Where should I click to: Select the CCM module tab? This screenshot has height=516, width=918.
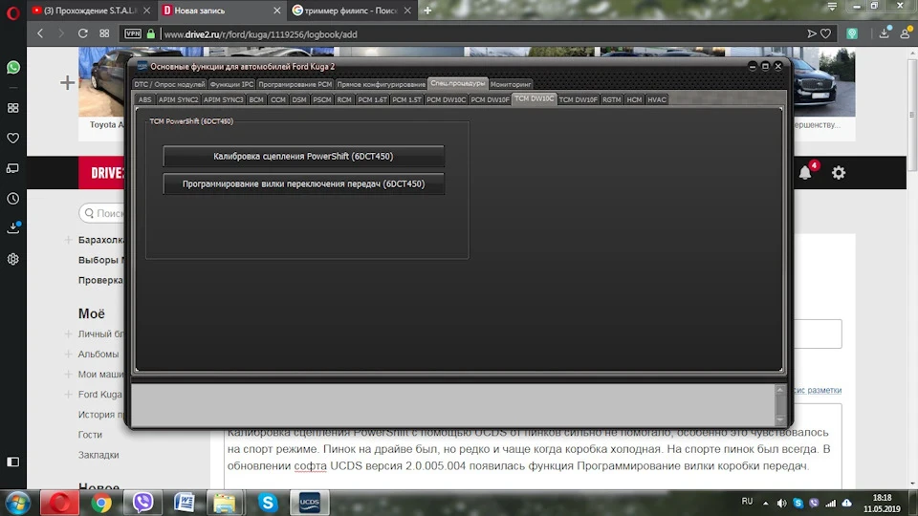coord(278,99)
